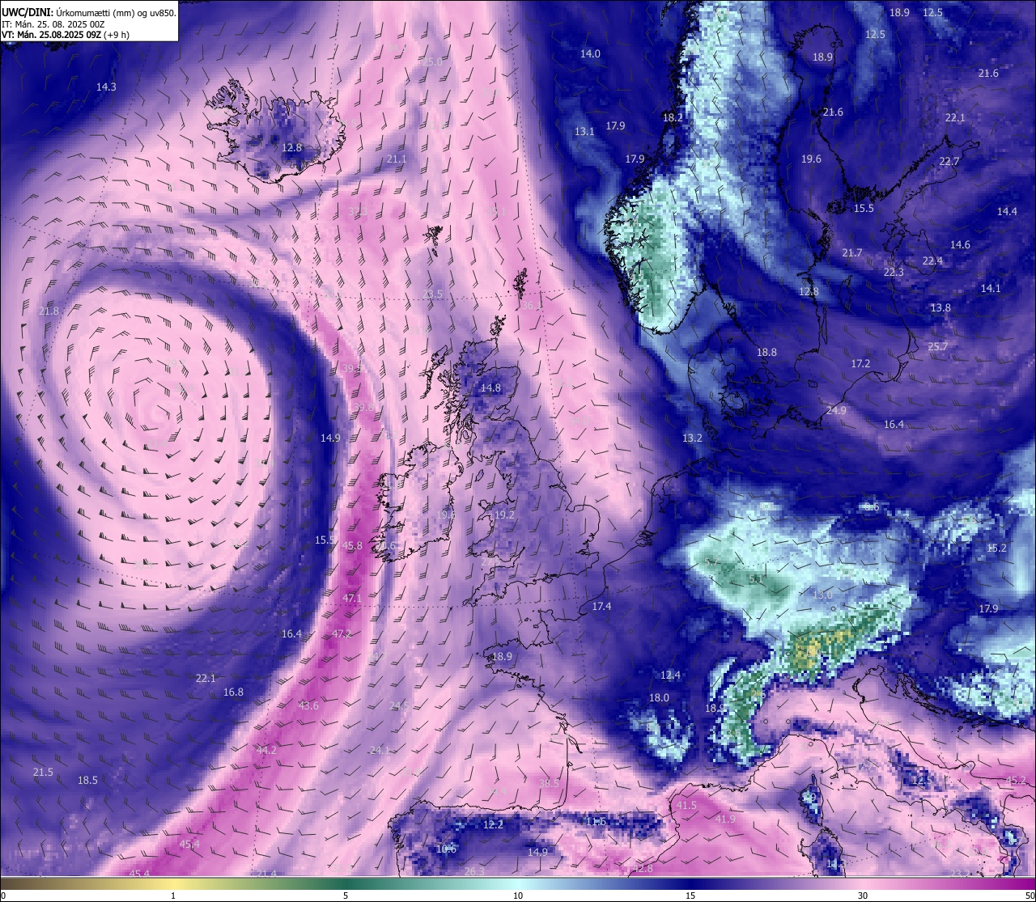Click the value '24.5' on the map
Viewport: 1036px width, 902px height.
(399, 706)
